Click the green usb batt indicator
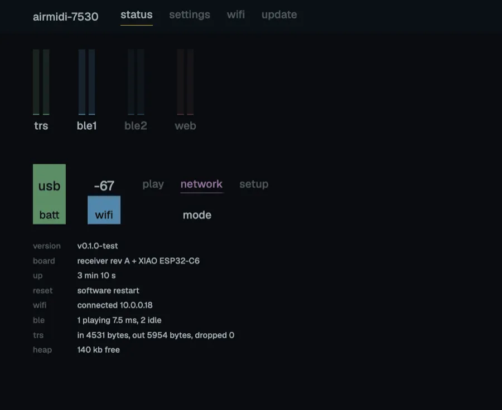 [49, 194]
